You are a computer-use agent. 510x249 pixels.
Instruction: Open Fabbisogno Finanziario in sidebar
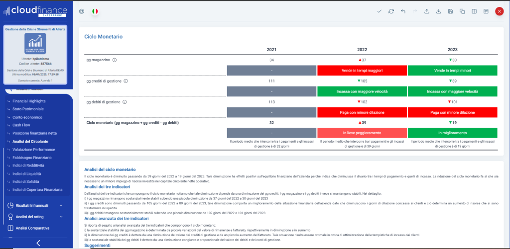click(x=32, y=158)
